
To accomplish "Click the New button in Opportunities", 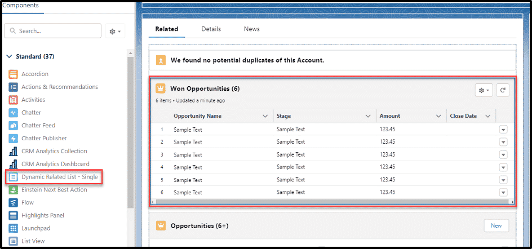I will [496, 226].
